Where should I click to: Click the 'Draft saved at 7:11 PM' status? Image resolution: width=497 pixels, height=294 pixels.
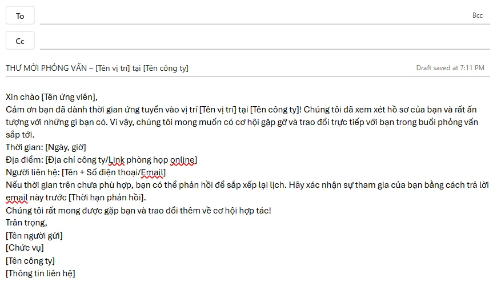(x=450, y=68)
